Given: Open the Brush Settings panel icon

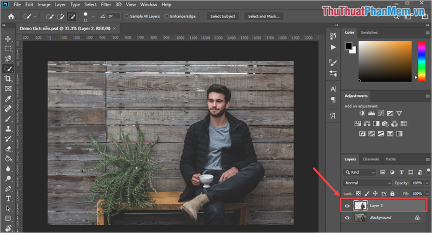Looking at the screenshot, I should click(333, 63).
